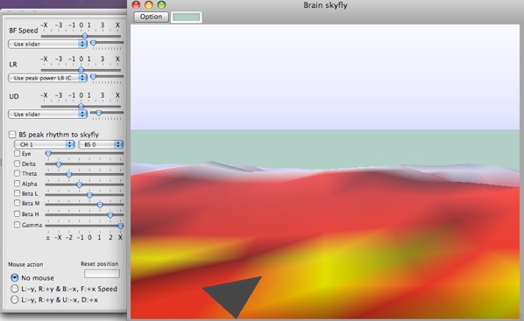Enable BS peak rhythm to skyfly checkbox

[12, 135]
